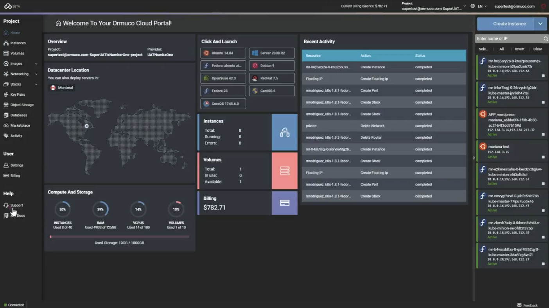Click the Montreal map location marker
Viewport: 549px width, 308px height.
[87, 126]
